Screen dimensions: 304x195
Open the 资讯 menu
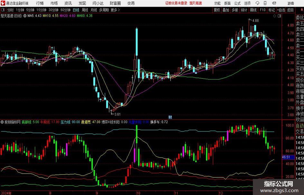68,3
